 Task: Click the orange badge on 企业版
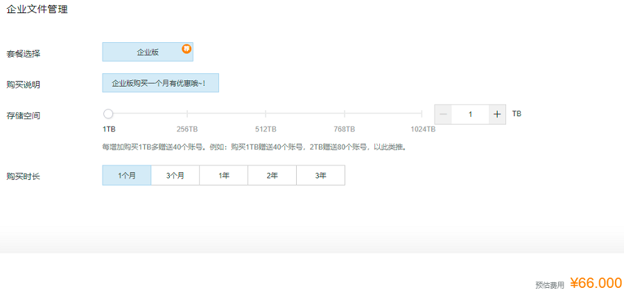click(187, 48)
